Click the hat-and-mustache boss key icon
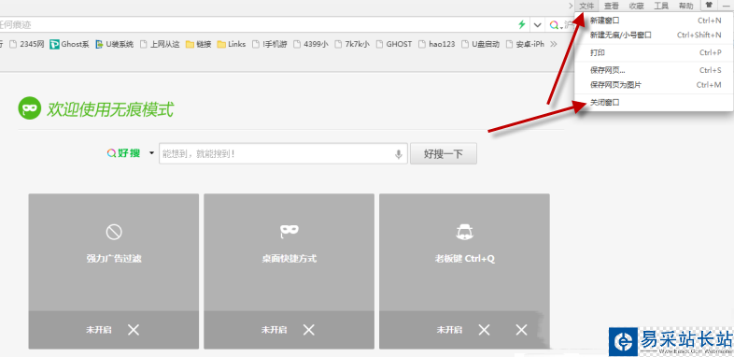Image resolution: width=734 pixels, height=357 pixels. 464,232
